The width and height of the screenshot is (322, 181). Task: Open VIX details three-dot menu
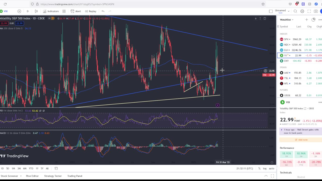[320, 102]
